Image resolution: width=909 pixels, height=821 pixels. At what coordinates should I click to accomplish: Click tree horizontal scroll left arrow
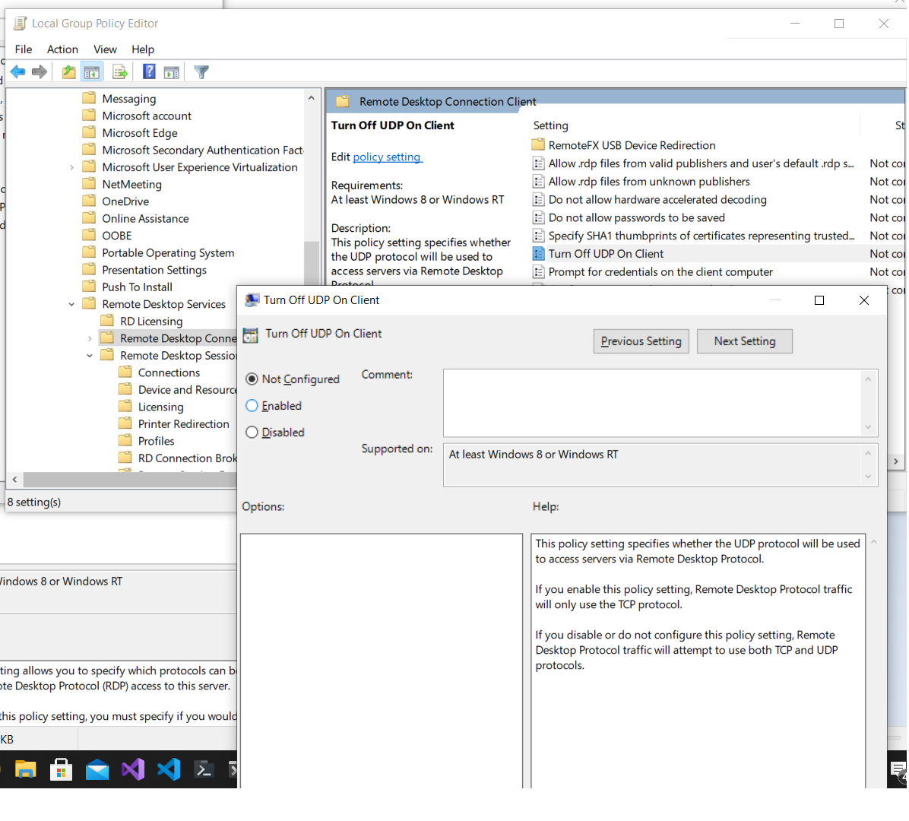point(14,480)
